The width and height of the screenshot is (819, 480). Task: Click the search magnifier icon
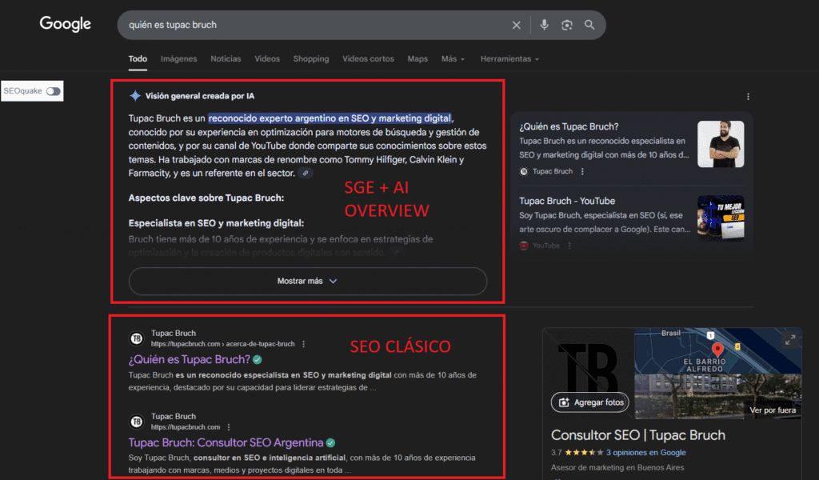click(x=589, y=25)
